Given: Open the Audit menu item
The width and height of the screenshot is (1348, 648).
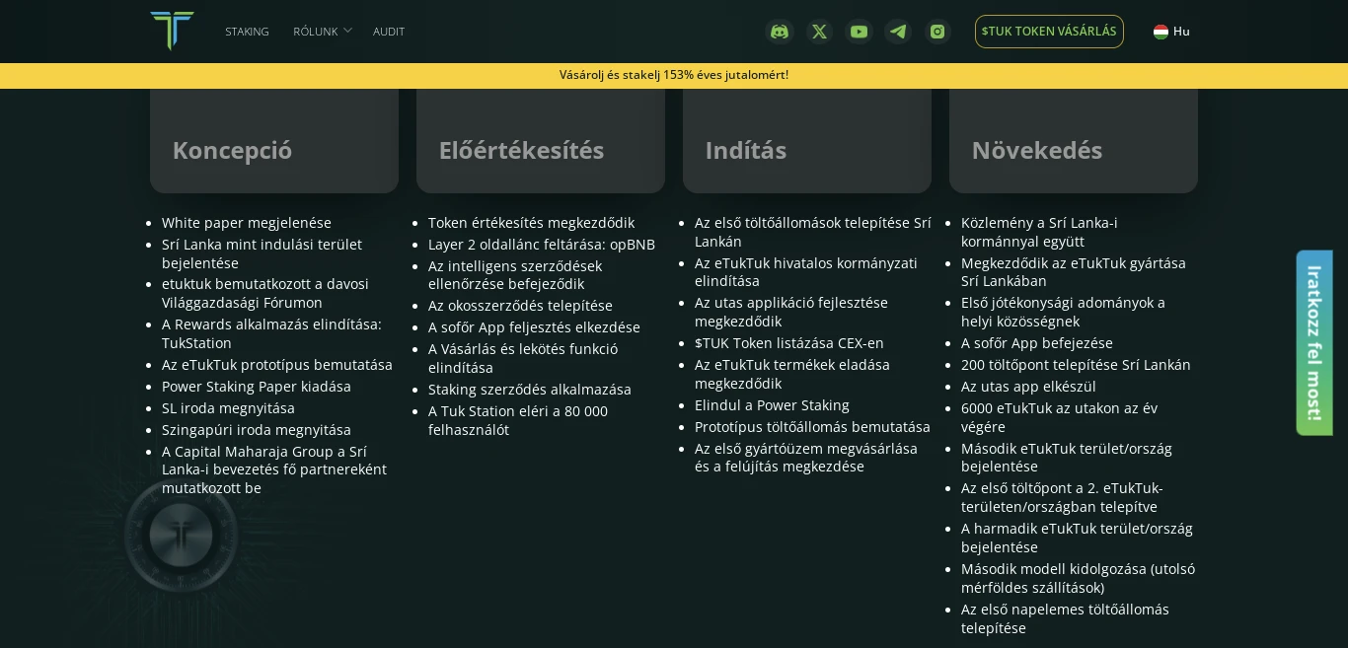Looking at the screenshot, I should pos(389,32).
